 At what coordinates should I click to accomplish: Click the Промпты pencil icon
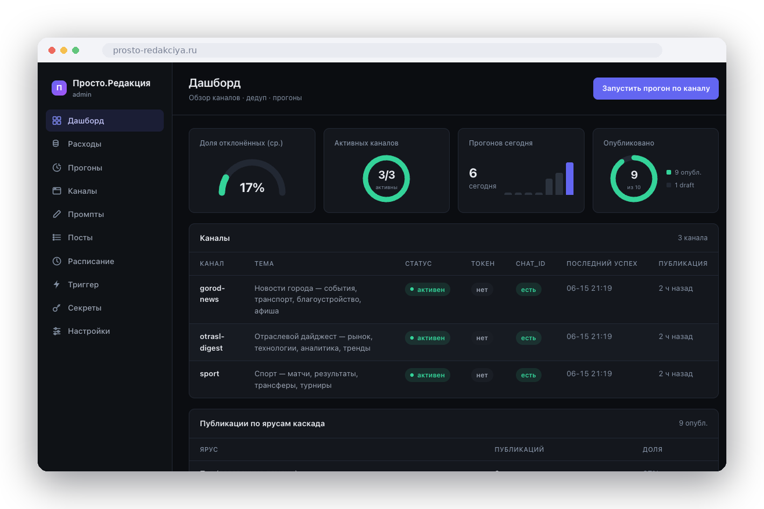click(56, 214)
